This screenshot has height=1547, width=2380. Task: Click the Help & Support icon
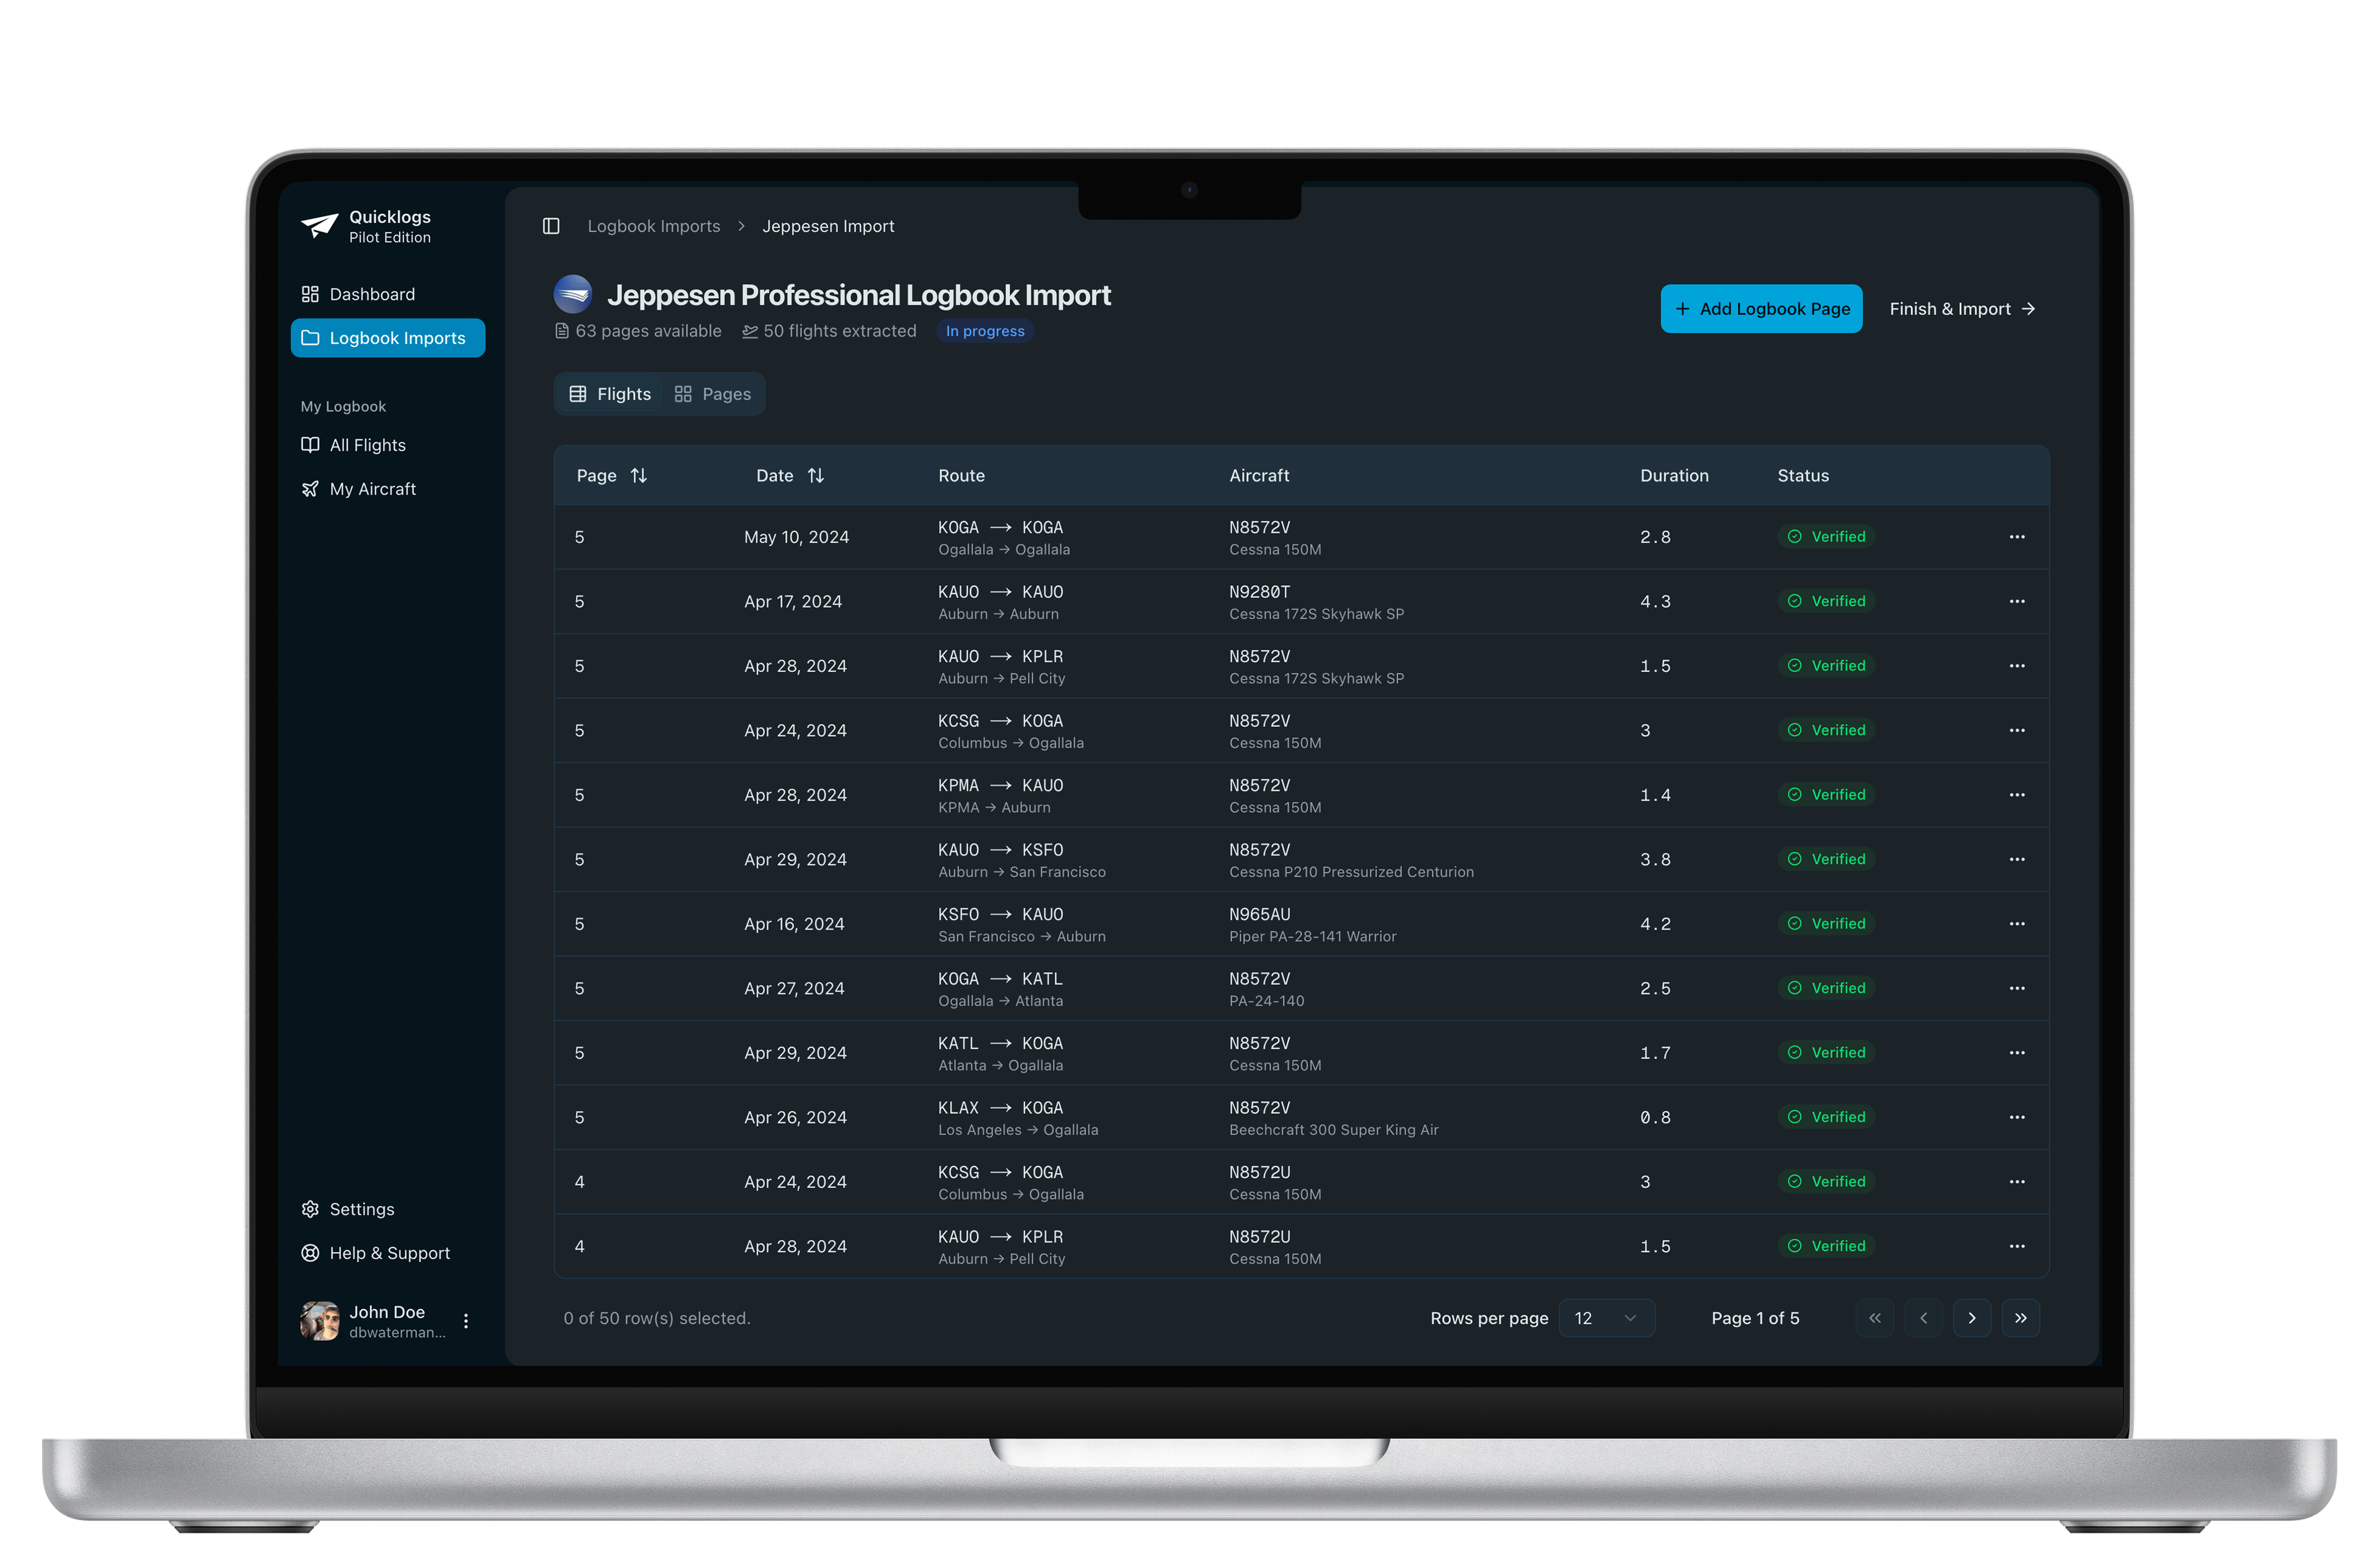tap(310, 1253)
